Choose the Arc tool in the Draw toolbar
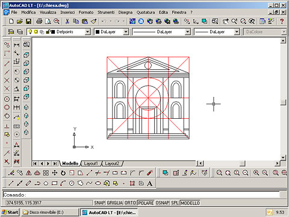 63,183
